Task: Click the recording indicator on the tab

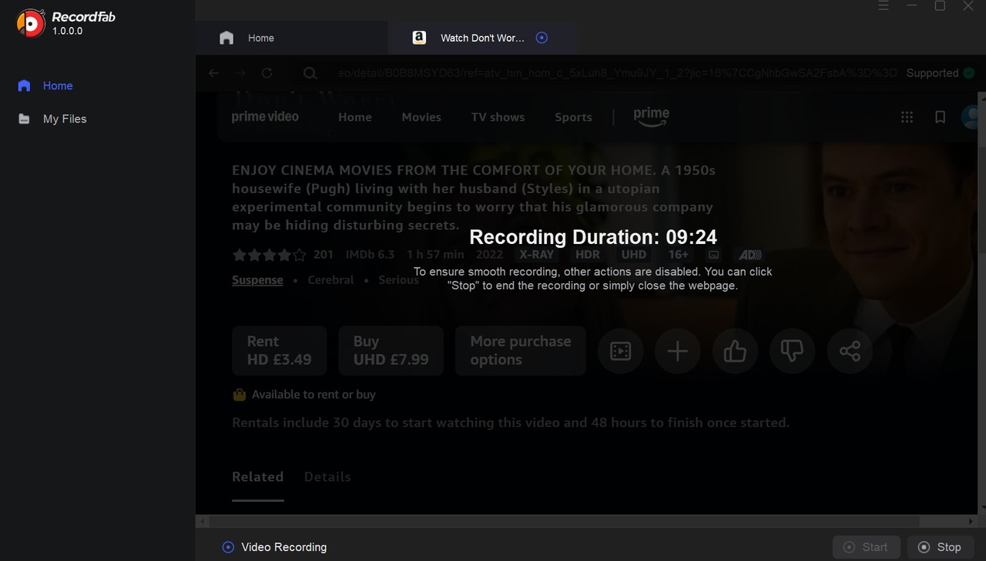Action: click(x=542, y=38)
